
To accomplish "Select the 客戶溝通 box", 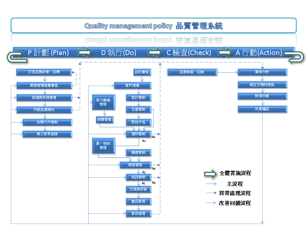I will (132, 86).
